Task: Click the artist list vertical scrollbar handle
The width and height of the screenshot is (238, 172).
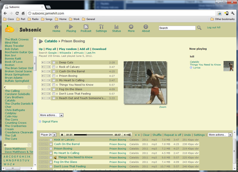Action: 35,64
